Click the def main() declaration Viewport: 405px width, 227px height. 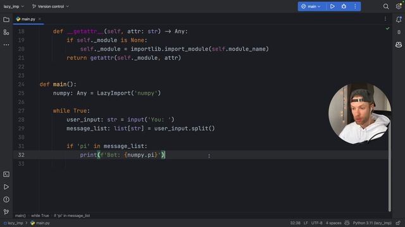58,84
